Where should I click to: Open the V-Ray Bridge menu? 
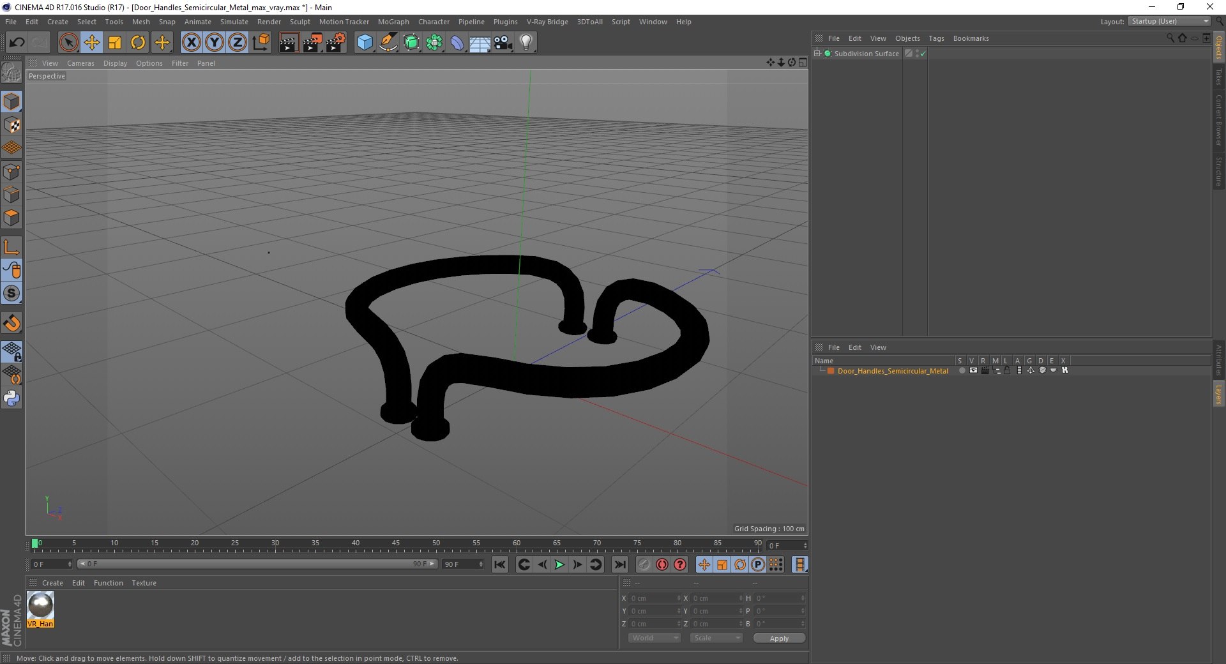click(x=547, y=22)
